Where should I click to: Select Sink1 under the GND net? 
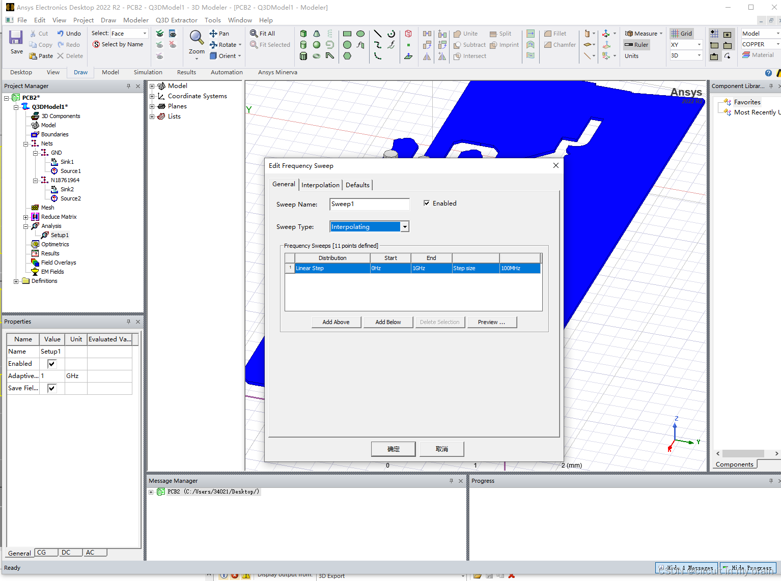67,162
